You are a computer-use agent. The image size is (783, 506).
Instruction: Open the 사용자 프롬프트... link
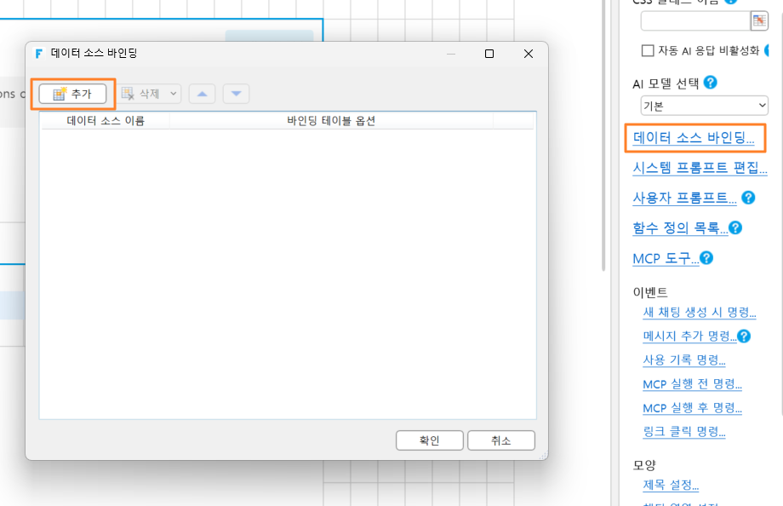[684, 198]
